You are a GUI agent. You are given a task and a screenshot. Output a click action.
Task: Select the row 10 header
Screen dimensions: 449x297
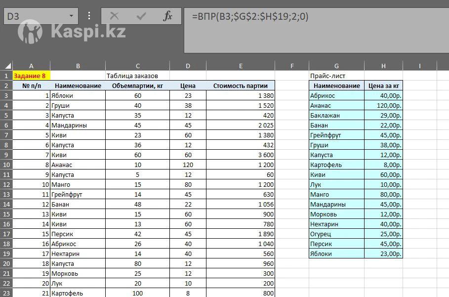6,165
